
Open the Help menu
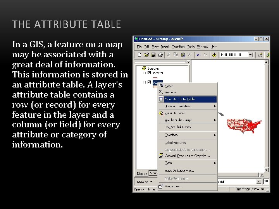tap(214, 46)
